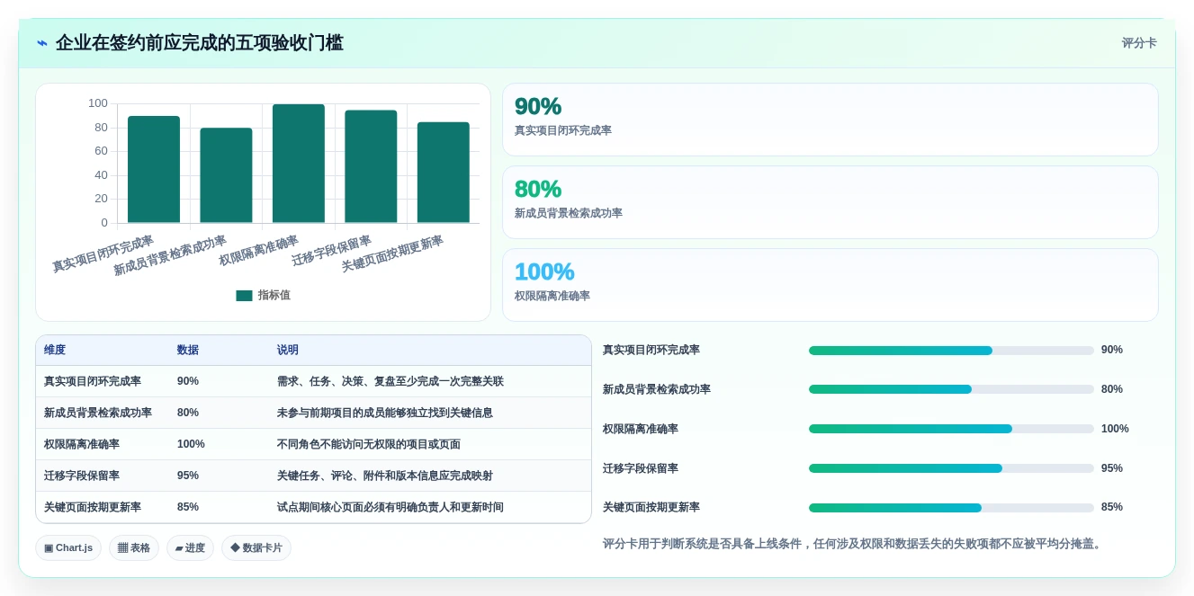1194x596 pixels.
Task: Click description 试点期间核心页面必须有明确负责人和更新时间
Action: [x=391, y=507]
